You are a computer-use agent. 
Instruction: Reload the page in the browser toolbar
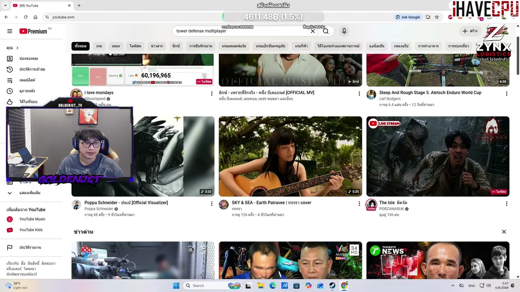coord(26,17)
